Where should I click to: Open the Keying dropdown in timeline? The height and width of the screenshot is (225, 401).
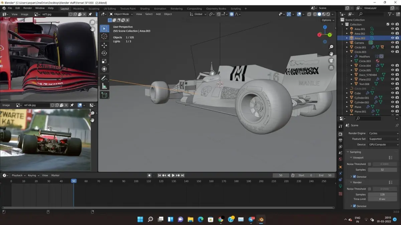(x=33, y=175)
